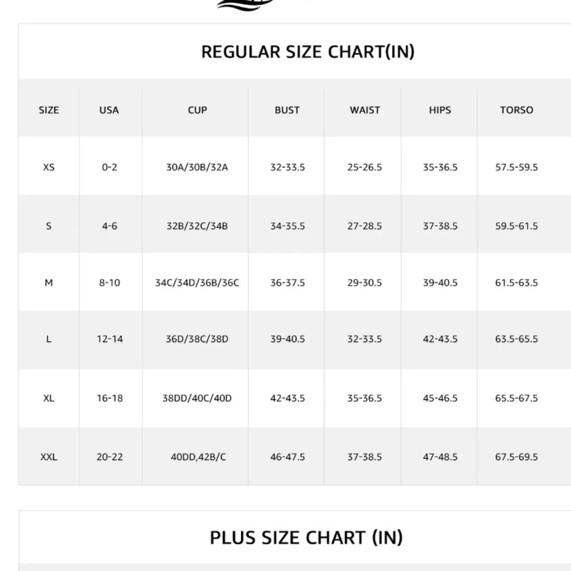Image resolution: width=571 pixels, height=571 pixels.
Task: Click the bust value 34-35.5
Action: point(288,226)
